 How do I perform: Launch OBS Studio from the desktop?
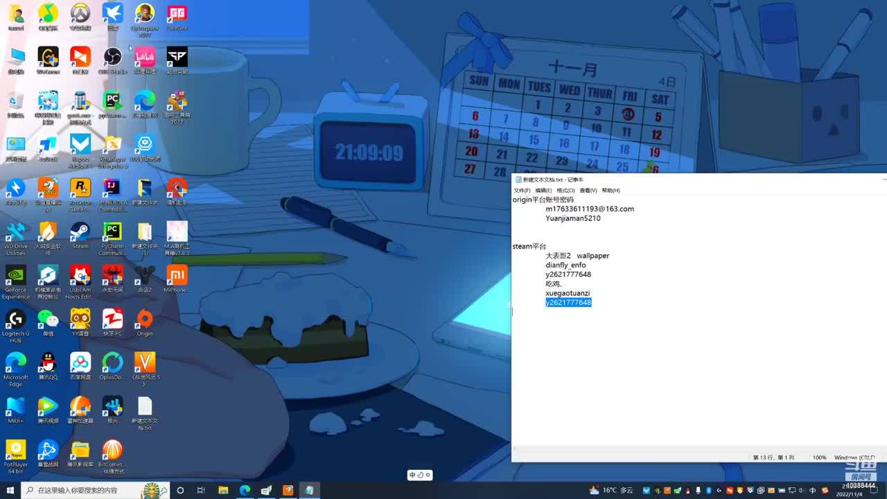(x=112, y=61)
